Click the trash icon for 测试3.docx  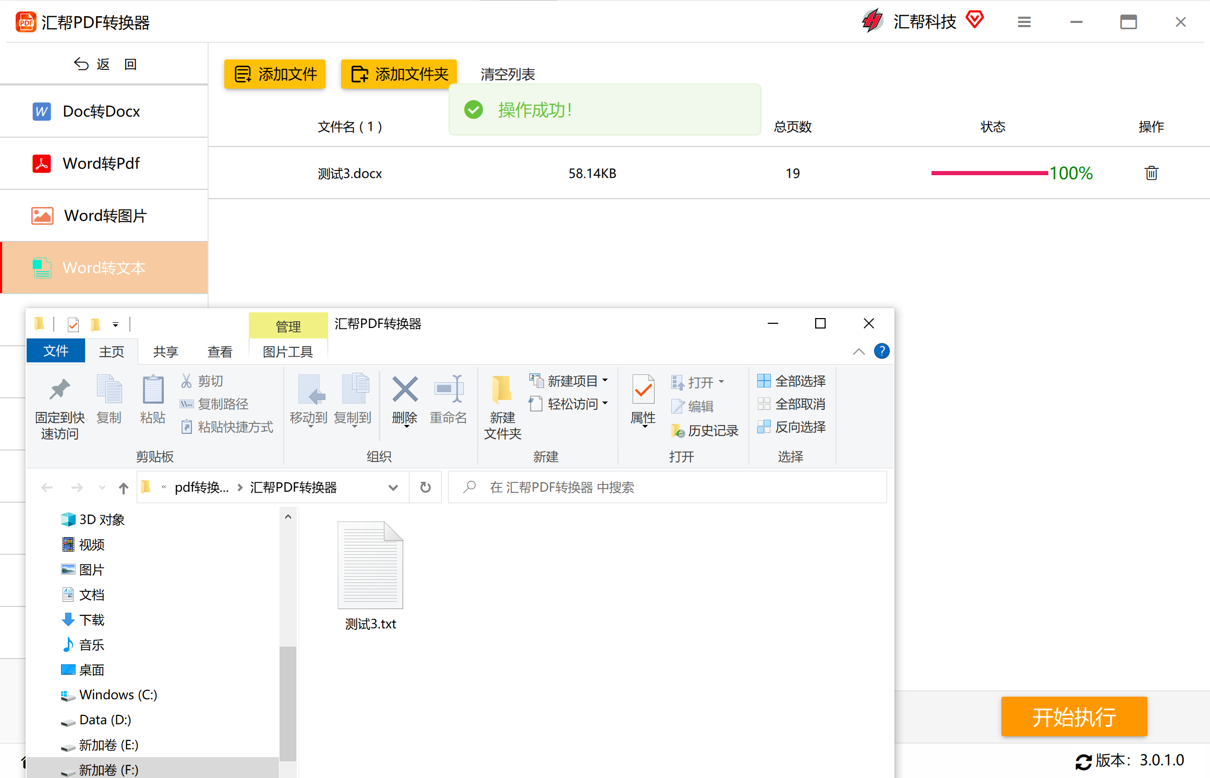[x=1151, y=173]
